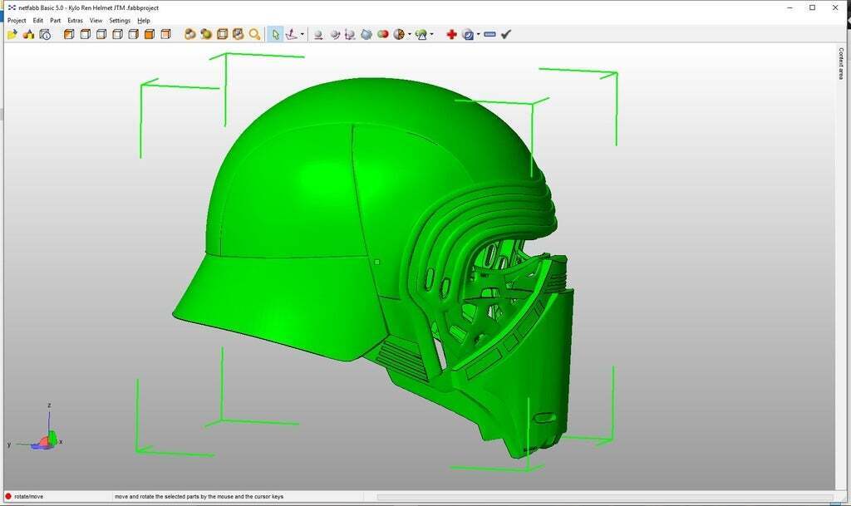This screenshot has height=506, width=851.
Task: Open dropdown arrow beside the round pie-like icon
Action: click(410, 35)
